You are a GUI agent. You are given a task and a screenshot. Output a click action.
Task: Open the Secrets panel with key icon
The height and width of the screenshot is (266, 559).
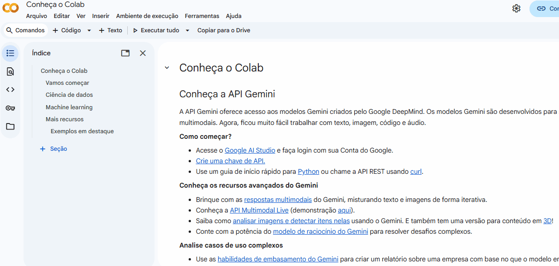(10, 108)
